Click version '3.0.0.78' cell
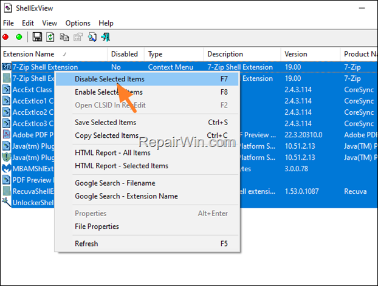 pos(297,169)
